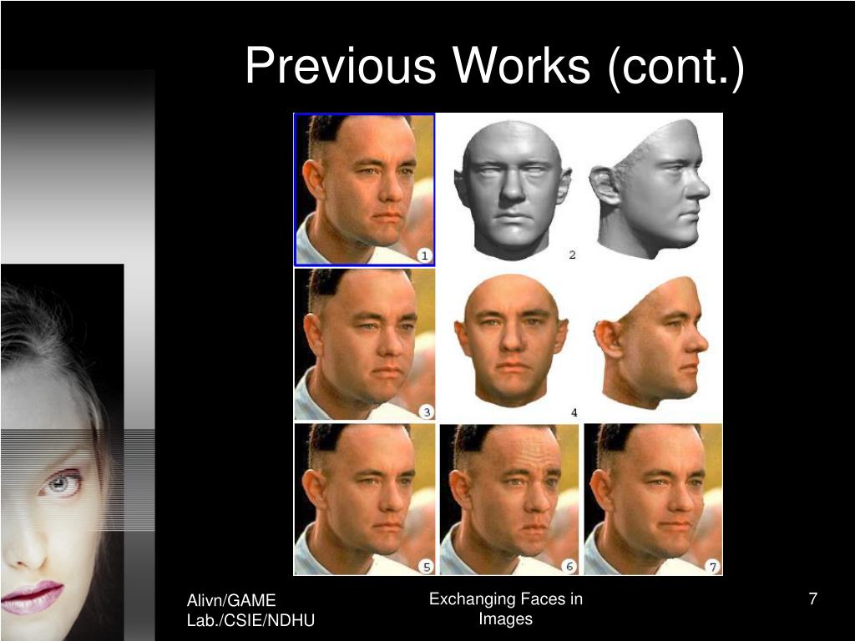The image size is (855, 641).
Task: Select face photo labeled 1 with blue border
Action: coord(365,189)
